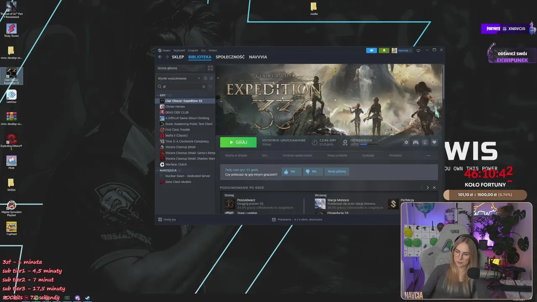The width and height of the screenshot is (537, 302).
Task: Select Clair Obscur: Expedition 33 in list
Action: (185, 101)
